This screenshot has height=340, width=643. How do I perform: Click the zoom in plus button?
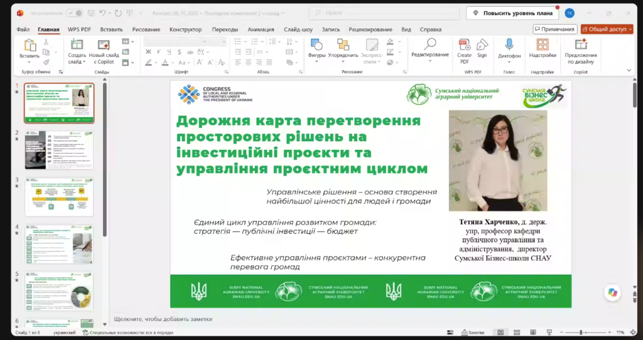610,332
